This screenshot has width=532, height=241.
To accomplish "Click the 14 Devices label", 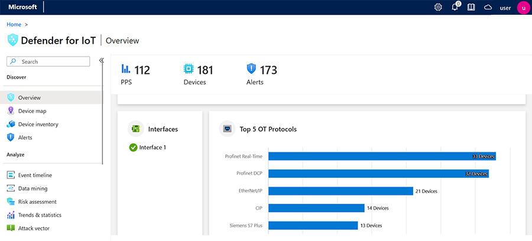I will pyautogui.click(x=378, y=208).
